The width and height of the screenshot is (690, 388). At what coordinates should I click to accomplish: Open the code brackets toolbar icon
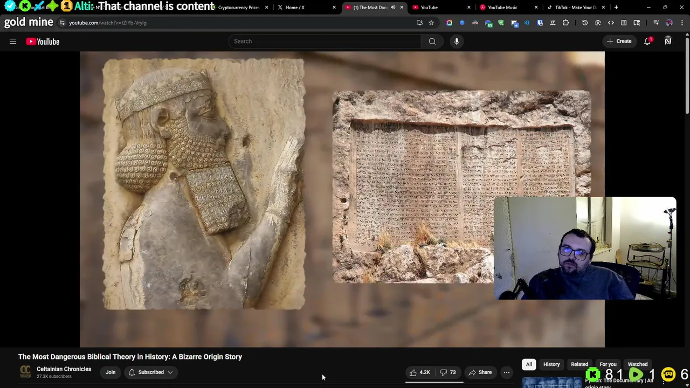(x=611, y=23)
